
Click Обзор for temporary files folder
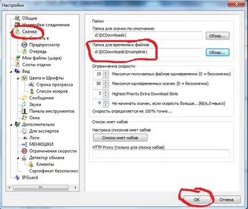click(218, 53)
